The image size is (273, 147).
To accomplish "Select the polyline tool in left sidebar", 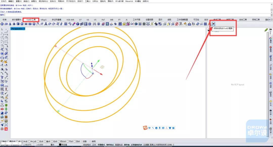I will tap(2, 33).
